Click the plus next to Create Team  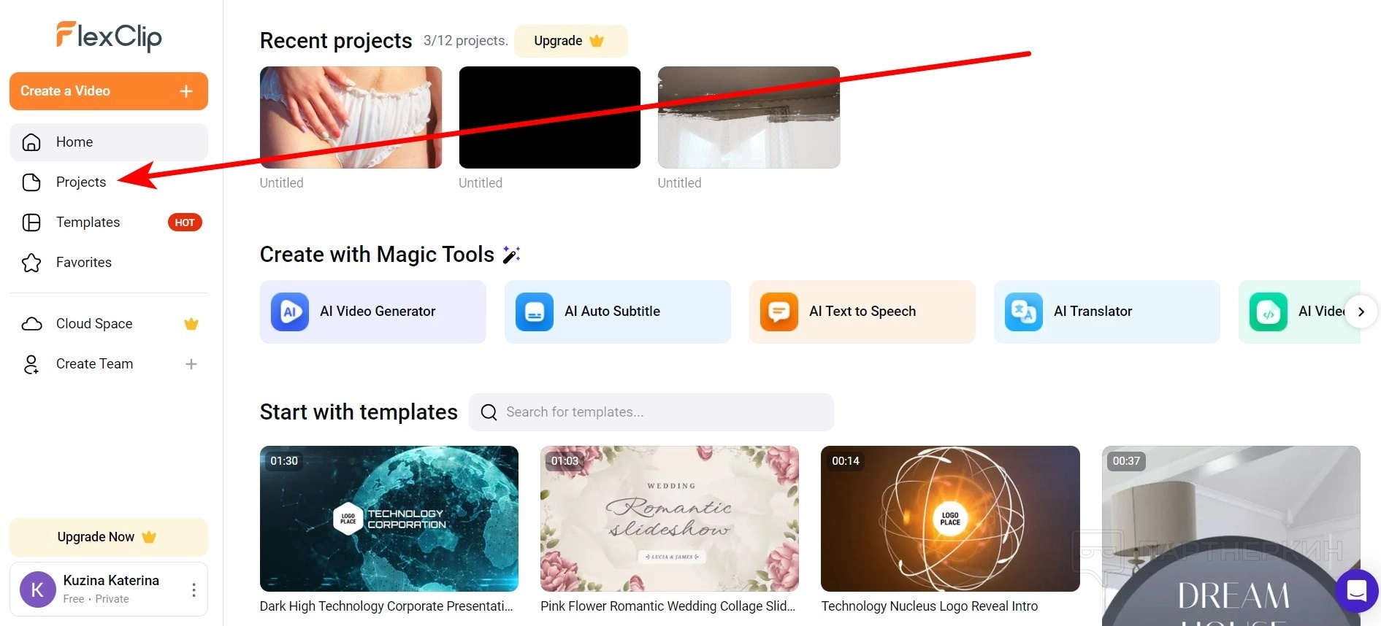191,364
